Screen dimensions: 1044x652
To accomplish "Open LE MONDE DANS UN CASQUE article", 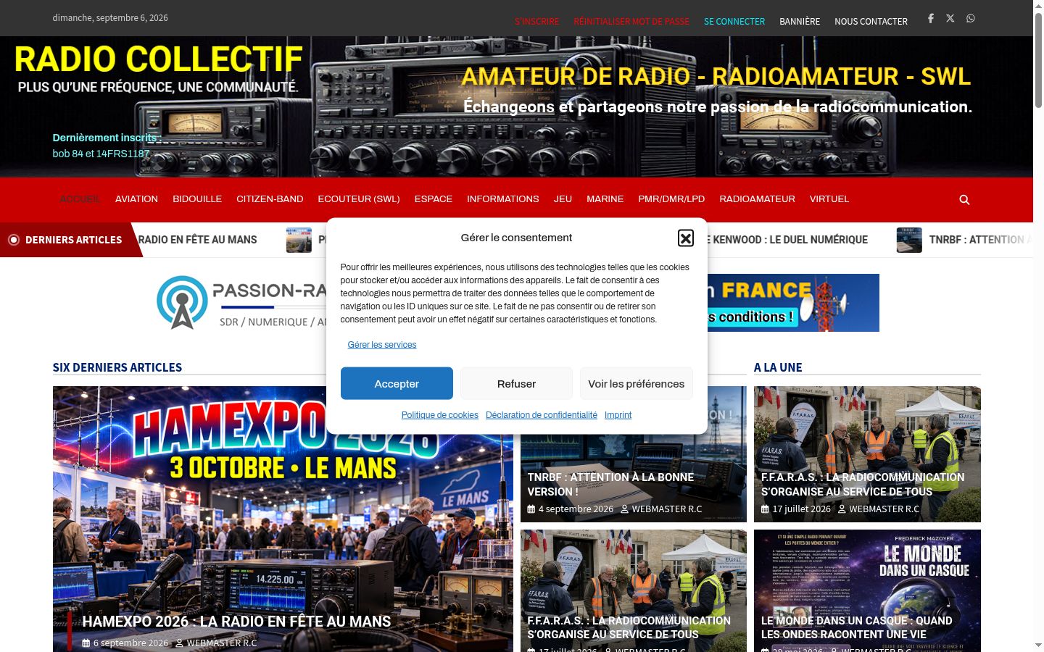I will 857,627.
